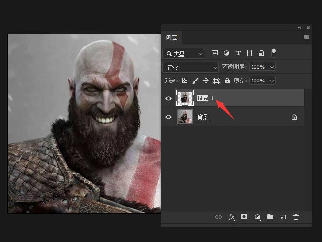Lock all attributes padlock icon
The height and width of the screenshot is (242, 322).
click(227, 81)
